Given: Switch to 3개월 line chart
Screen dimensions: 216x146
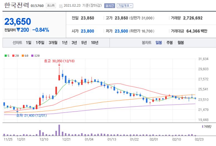Looking at the screenshot, I should coord(53,43).
